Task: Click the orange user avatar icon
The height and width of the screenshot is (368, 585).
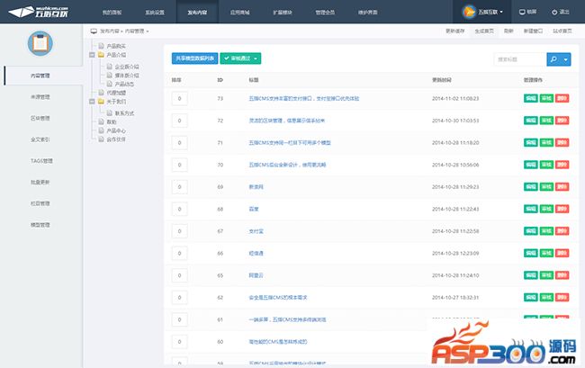Action: click(469, 13)
